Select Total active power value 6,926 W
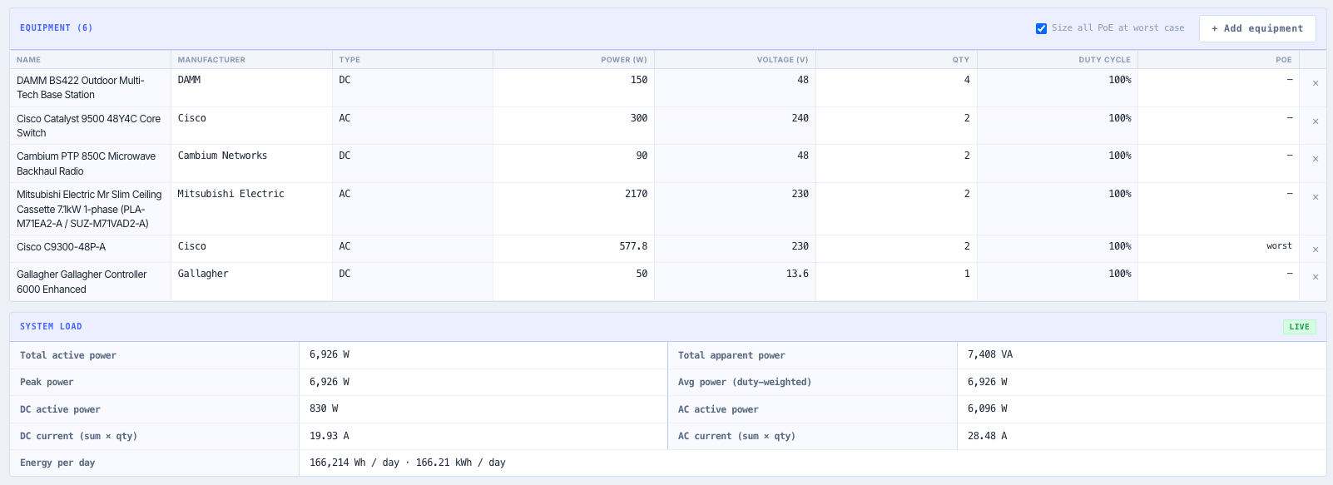This screenshot has width=1333, height=485. pos(330,354)
